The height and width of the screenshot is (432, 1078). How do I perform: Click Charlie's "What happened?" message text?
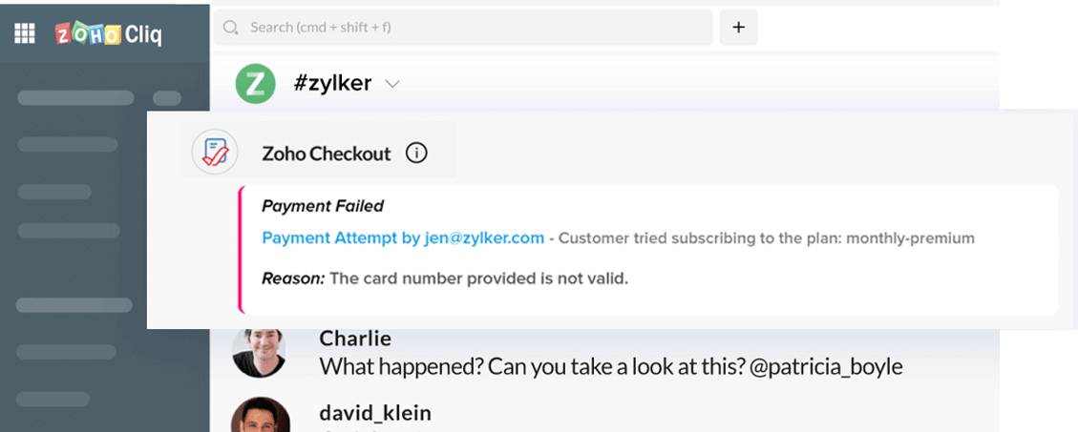(530, 366)
